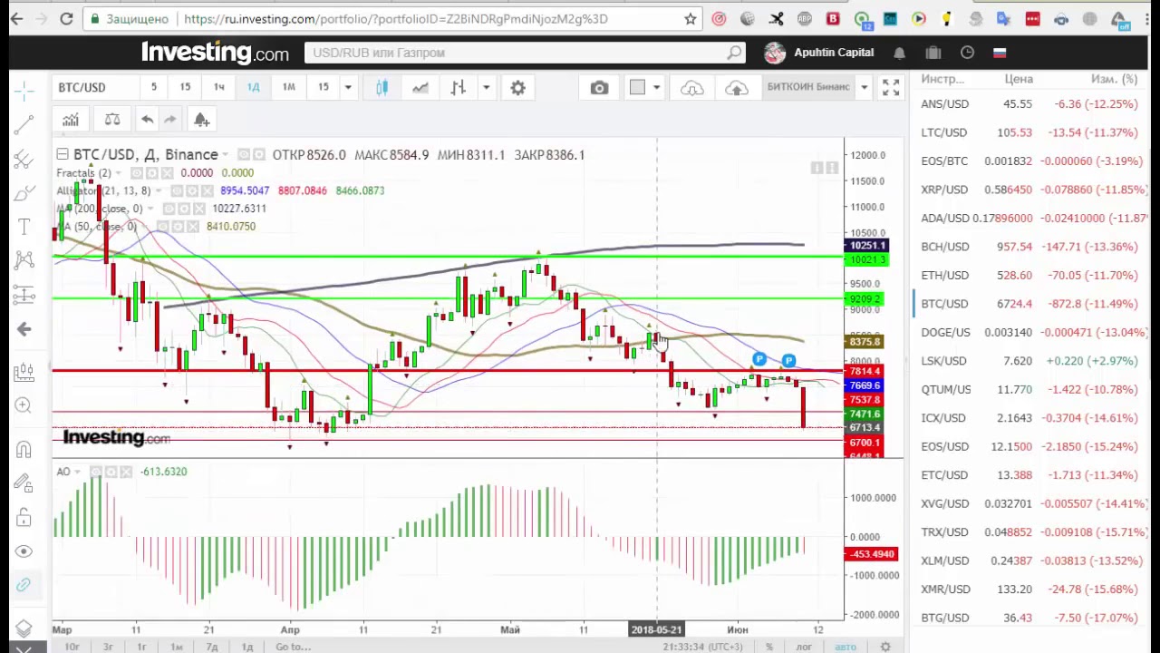This screenshot has height=653, width=1160.
Task: Open the portfolio briefcase icon
Action: [x=933, y=53]
